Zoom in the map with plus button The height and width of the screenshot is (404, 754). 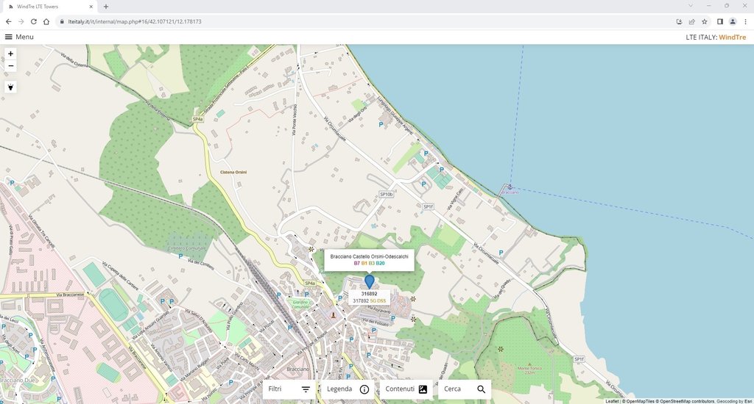click(11, 54)
